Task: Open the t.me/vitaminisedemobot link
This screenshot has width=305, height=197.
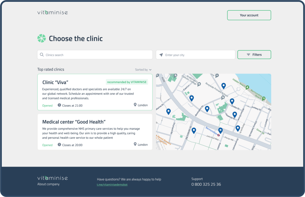Action: tap(112, 185)
